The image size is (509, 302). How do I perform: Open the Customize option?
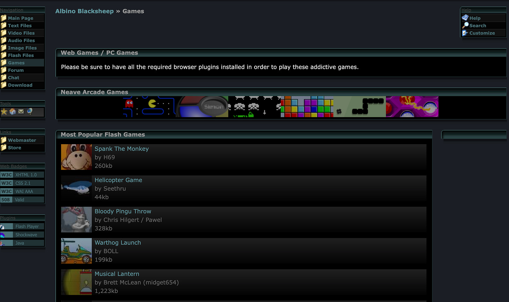pyautogui.click(x=483, y=33)
